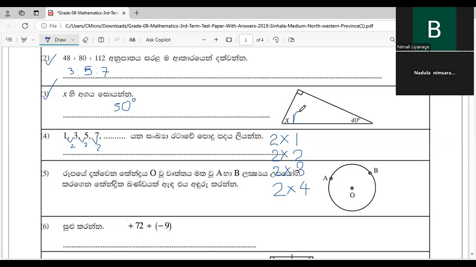Open the translate icon
Image resolution: width=476 pixels, height=267 pixels.
(x=132, y=40)
